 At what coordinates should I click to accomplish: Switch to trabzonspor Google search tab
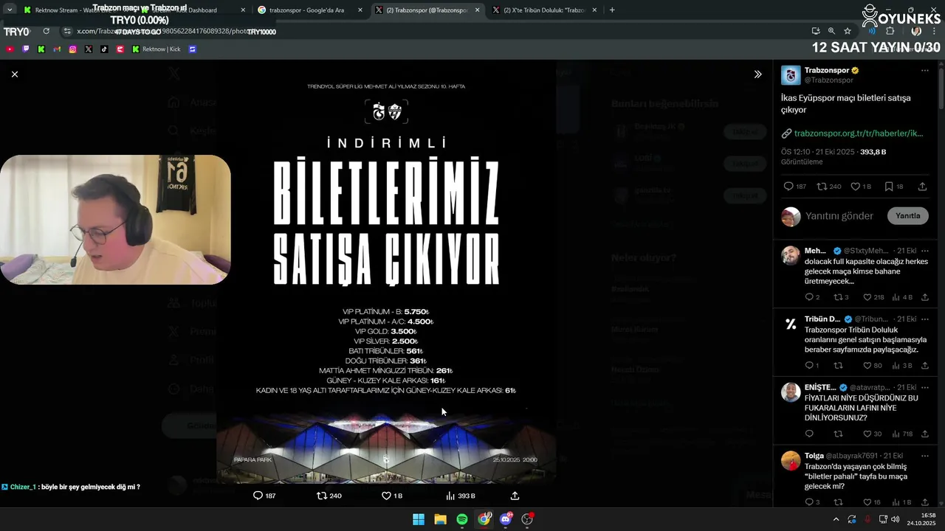[310, 10]
